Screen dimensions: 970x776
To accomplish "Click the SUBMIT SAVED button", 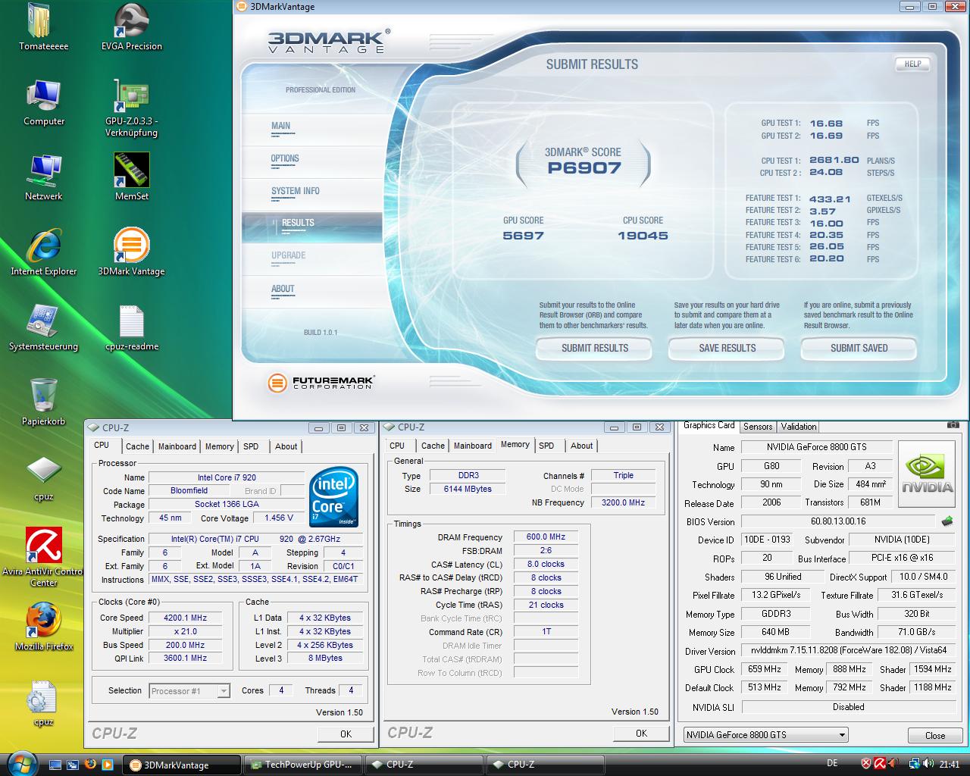I will tap(859, 349).
